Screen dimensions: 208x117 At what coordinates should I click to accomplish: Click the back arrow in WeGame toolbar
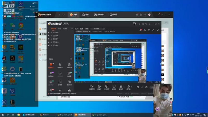pyautogui.click(x=59, y=15)
